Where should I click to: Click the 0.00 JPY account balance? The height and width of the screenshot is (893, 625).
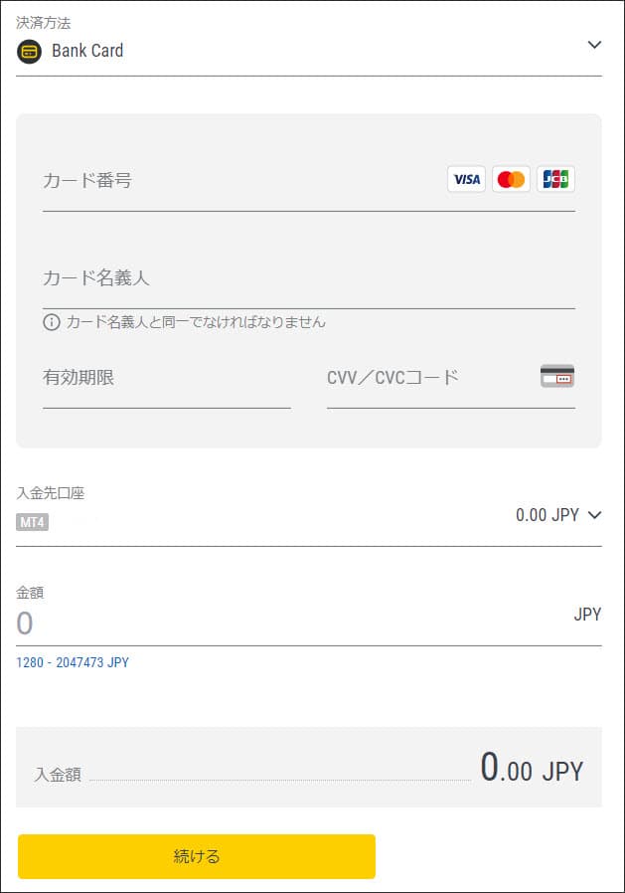pos(547,515)
